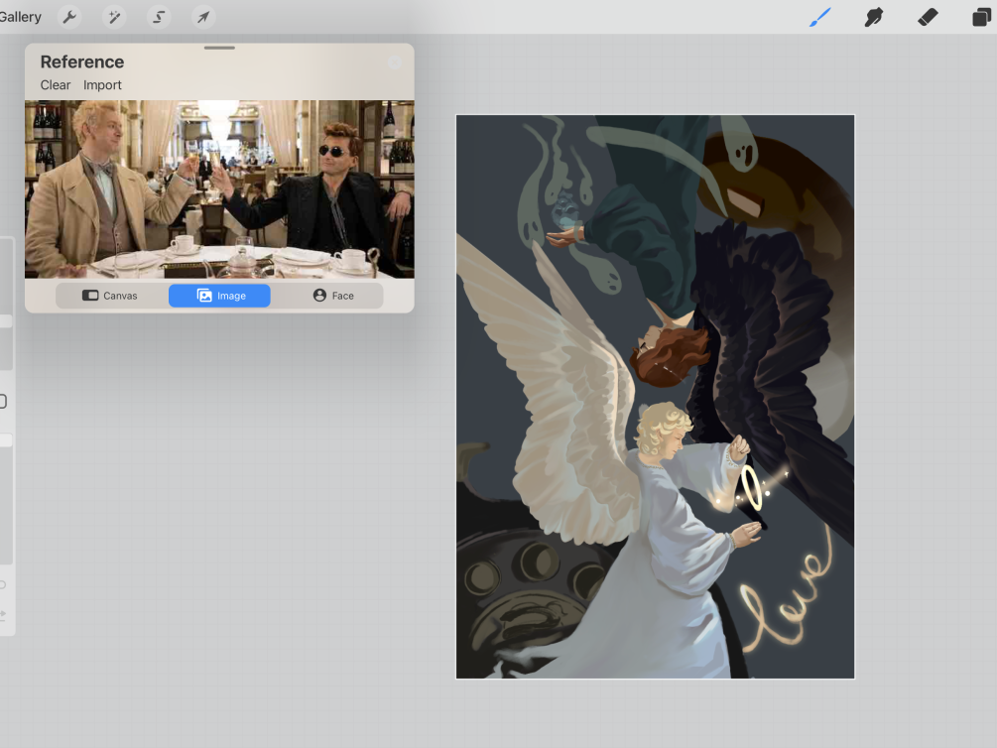This screenshot has width=997, height=748.
Task: Open the Gallery view
Action: [20, 17]
